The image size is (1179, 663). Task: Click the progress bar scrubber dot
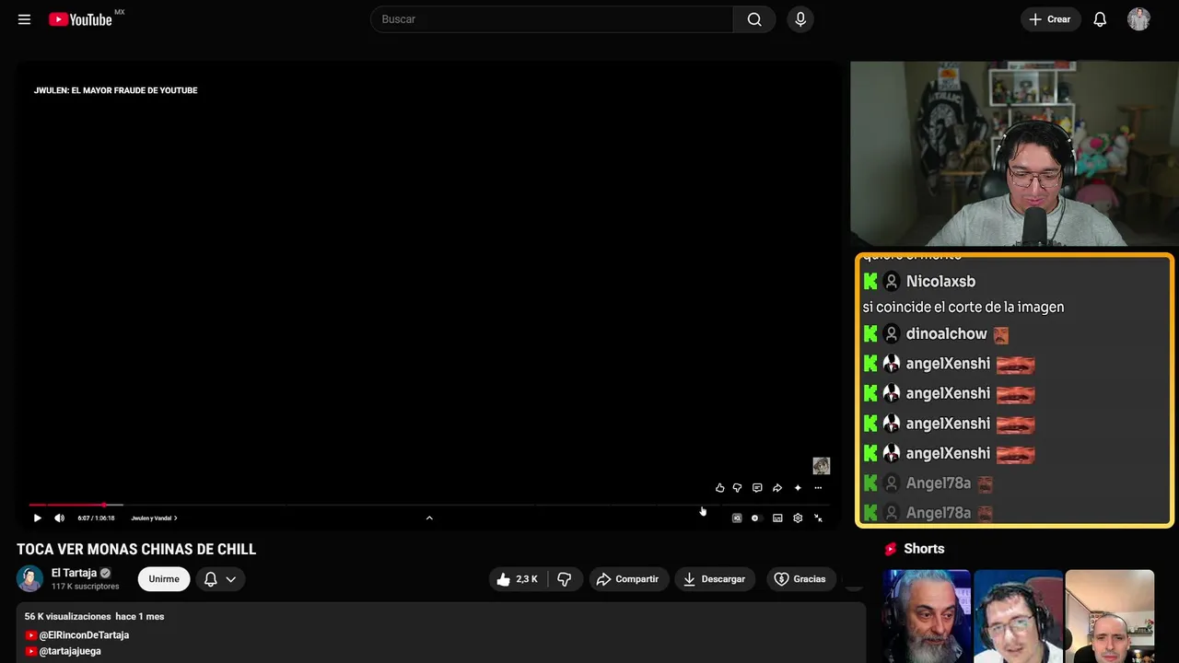[x=104, y=505]
